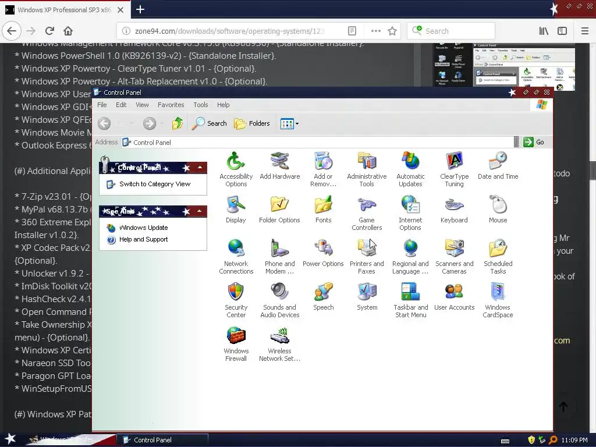Click the Go button beside address bar

point(534,142)
